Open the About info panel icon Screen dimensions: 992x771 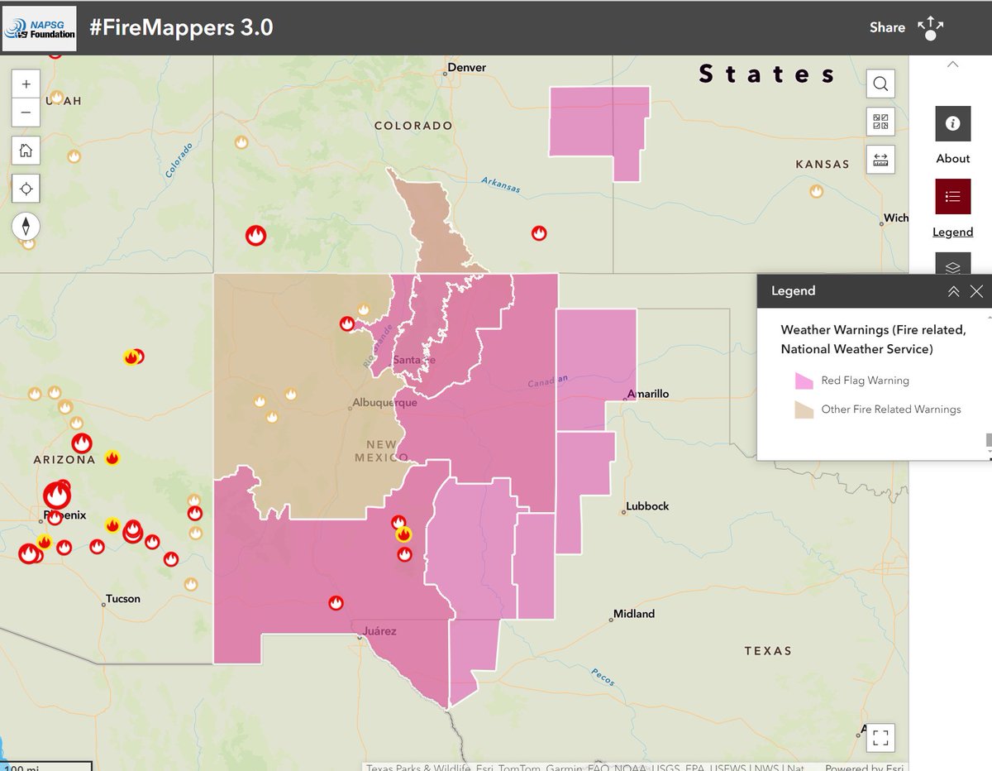click(x=952, y=123)
